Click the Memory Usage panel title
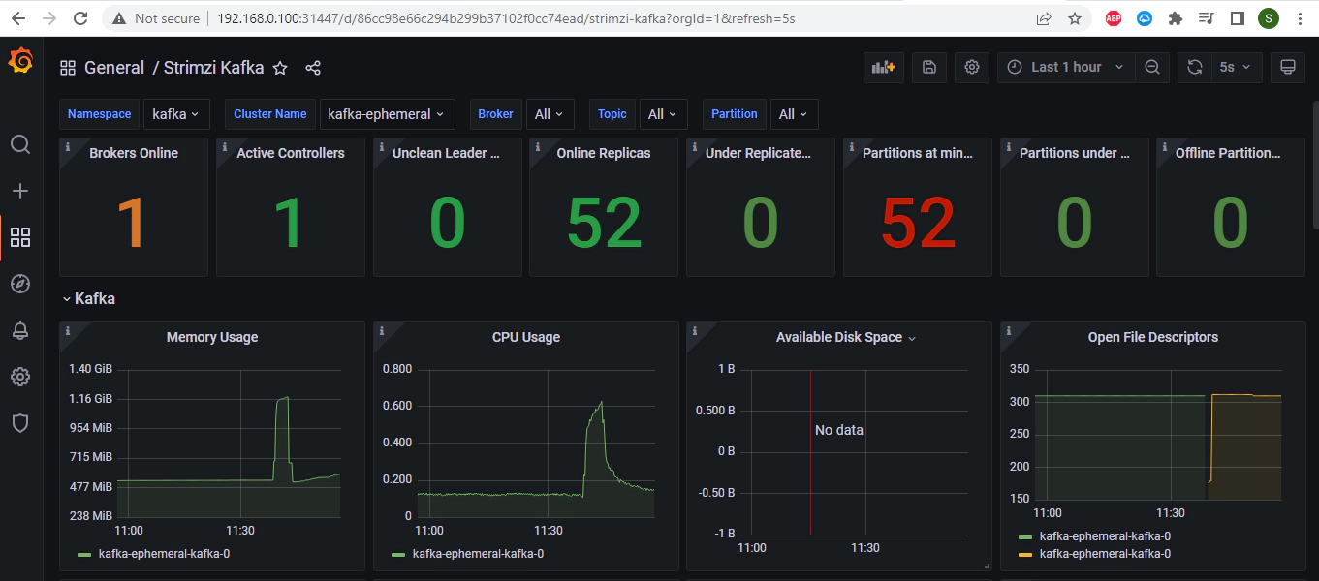This screenshot has height=581, width=1319. 212,337
